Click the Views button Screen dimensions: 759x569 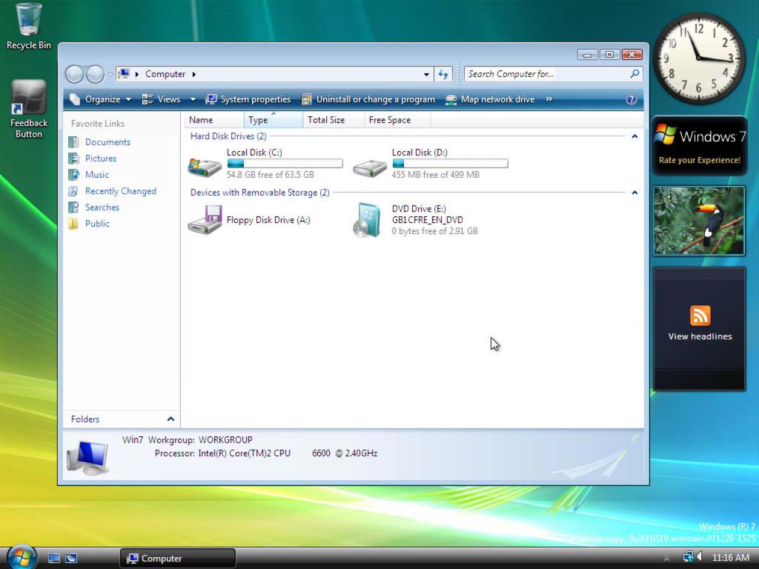click(x=161, y=99)
